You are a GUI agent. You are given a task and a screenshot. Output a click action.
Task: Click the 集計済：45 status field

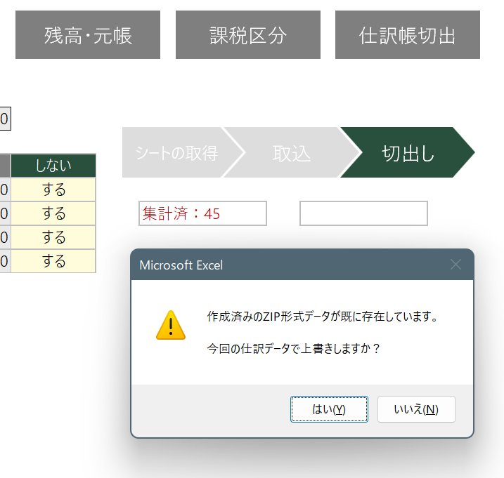click(x=202, y=213)
